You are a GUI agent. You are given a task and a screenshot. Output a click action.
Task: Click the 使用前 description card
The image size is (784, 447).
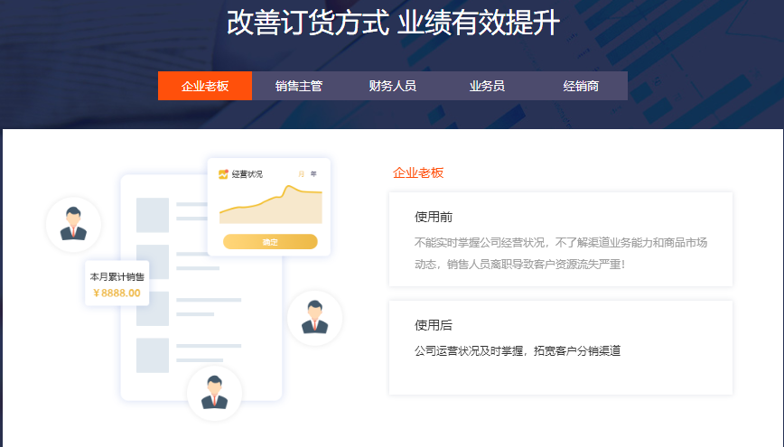[x=560, y=239]
